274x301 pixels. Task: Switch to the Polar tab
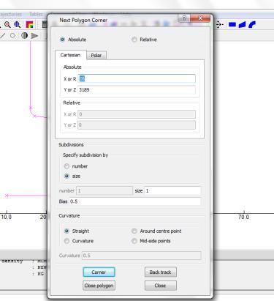pos(96,56)
